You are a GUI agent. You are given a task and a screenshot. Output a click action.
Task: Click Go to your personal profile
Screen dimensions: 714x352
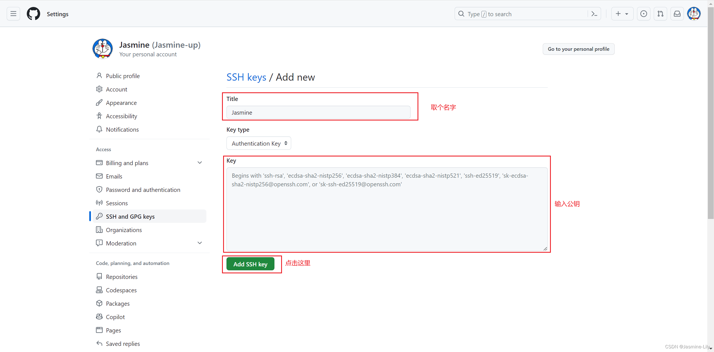click(579, 49)
